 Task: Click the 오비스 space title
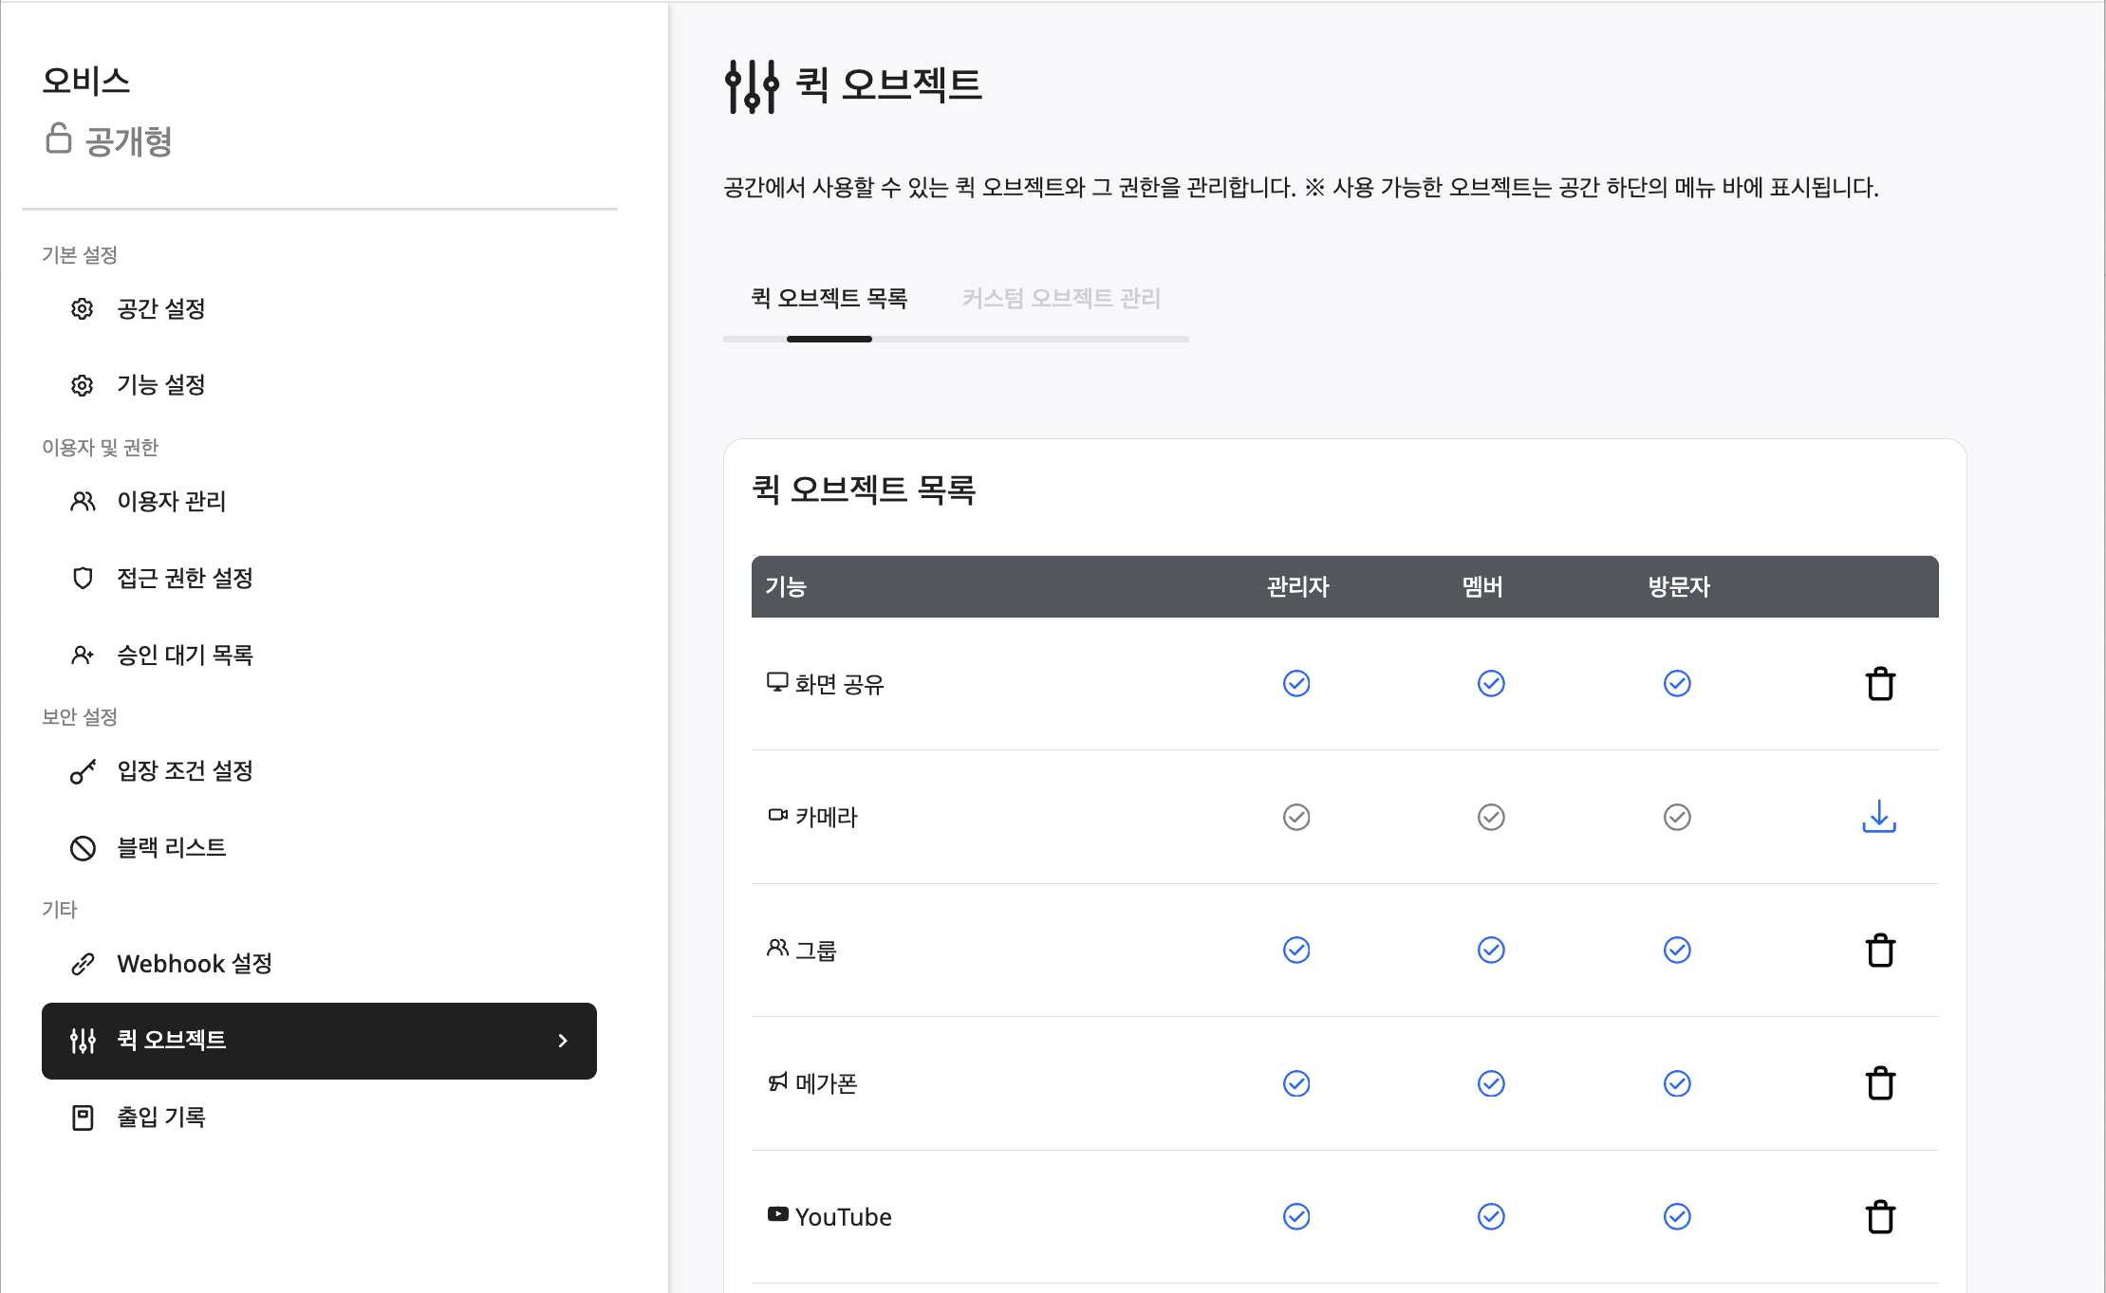[86, 80]
